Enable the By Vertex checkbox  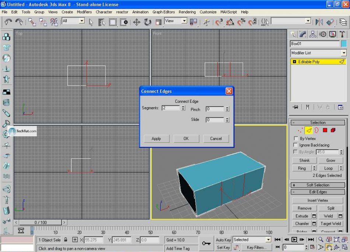tap(296, 139)
